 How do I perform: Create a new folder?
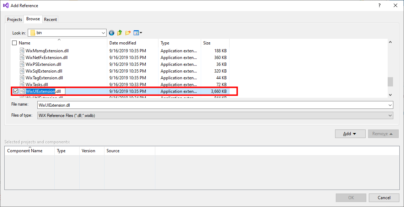pyautogui.click(x=128, y=33)
